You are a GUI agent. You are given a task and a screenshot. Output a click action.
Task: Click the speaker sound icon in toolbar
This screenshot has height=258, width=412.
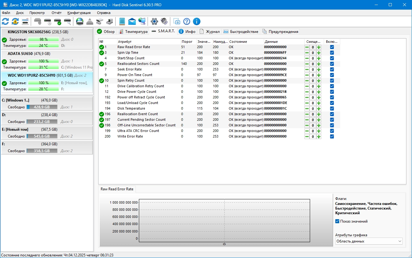pyautogui.click(x=164, y=21)
